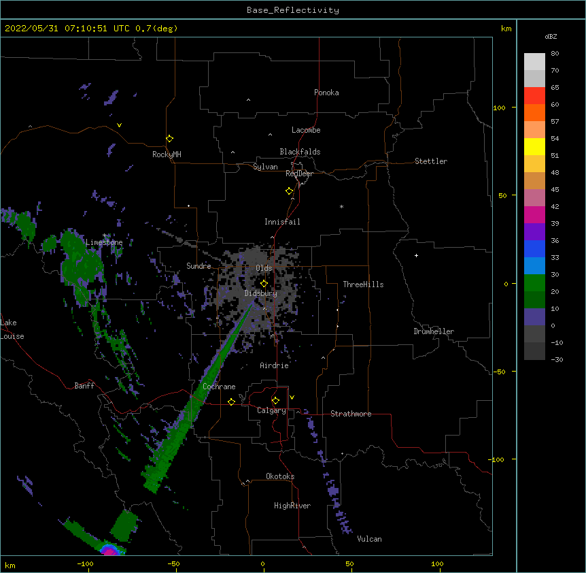Click the magenta swatch in dBZ legend
This screenshot has width=586, height=573.
[x=534, y=214]
